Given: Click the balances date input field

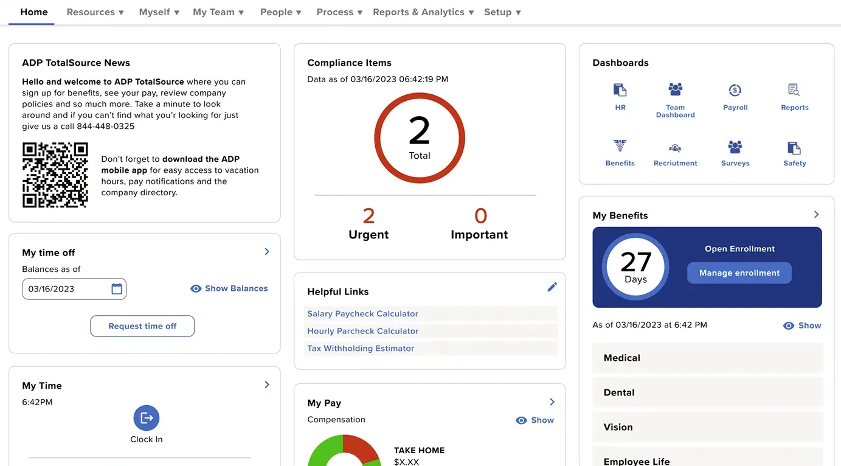Looking at the screenshot, I should click(x=74, y=289).
